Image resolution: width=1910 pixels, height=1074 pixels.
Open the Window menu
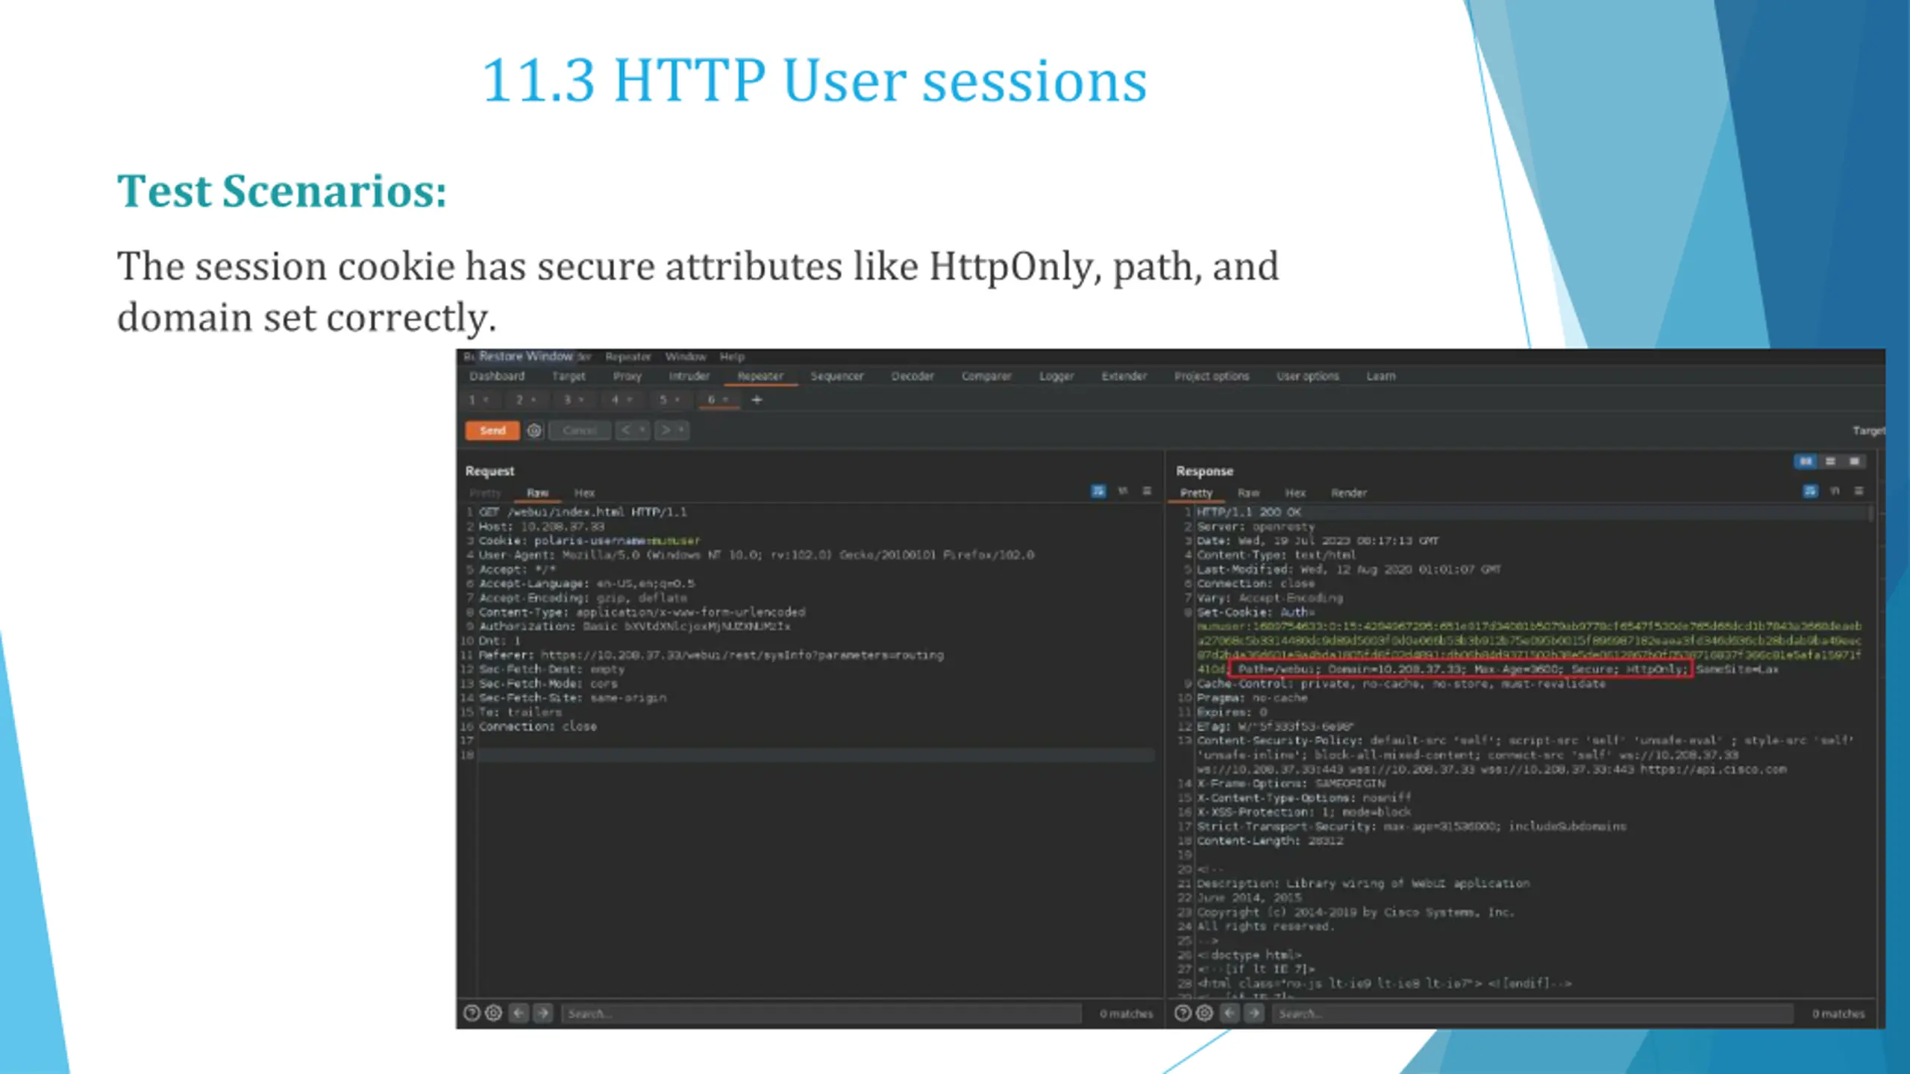tap(686, 357)
